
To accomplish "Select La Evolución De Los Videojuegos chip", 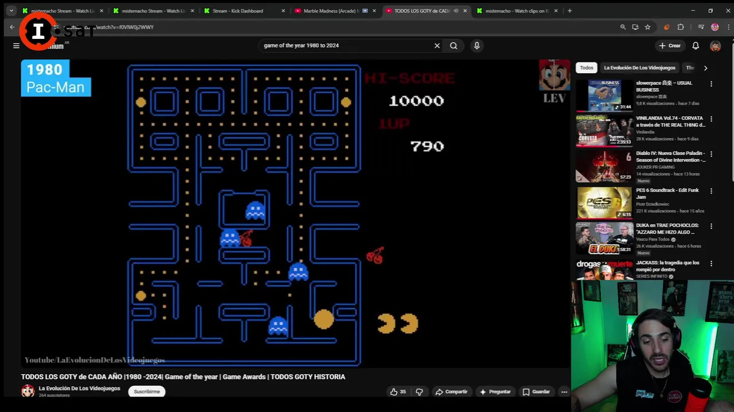I will pos(639,68).
